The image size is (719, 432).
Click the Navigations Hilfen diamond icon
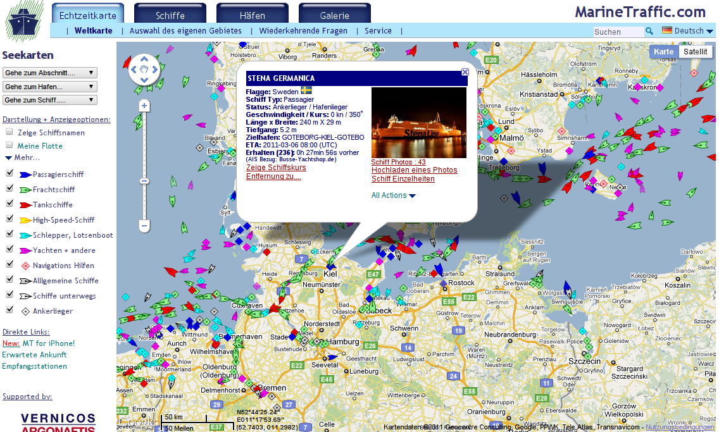pos(26,266)
